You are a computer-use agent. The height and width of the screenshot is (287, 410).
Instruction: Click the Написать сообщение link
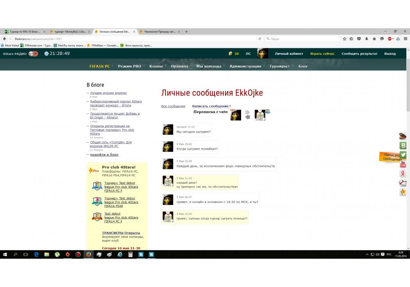(210, 106)
